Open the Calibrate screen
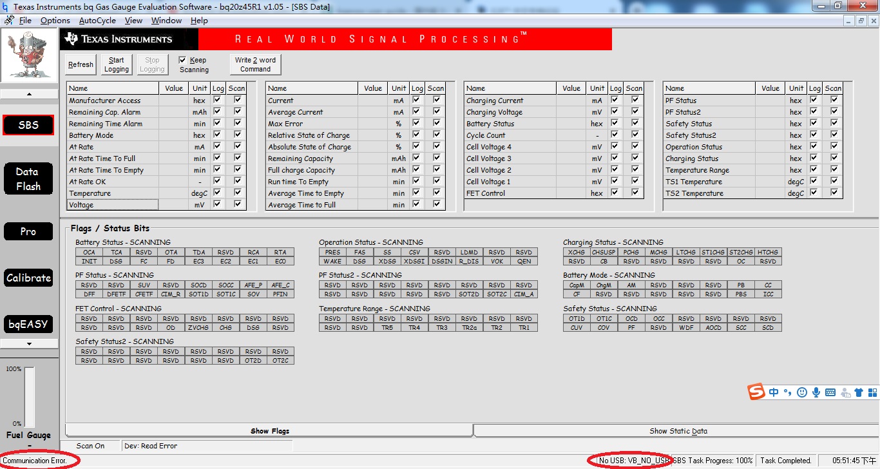 pyautogui.click(x=28, y=278)
